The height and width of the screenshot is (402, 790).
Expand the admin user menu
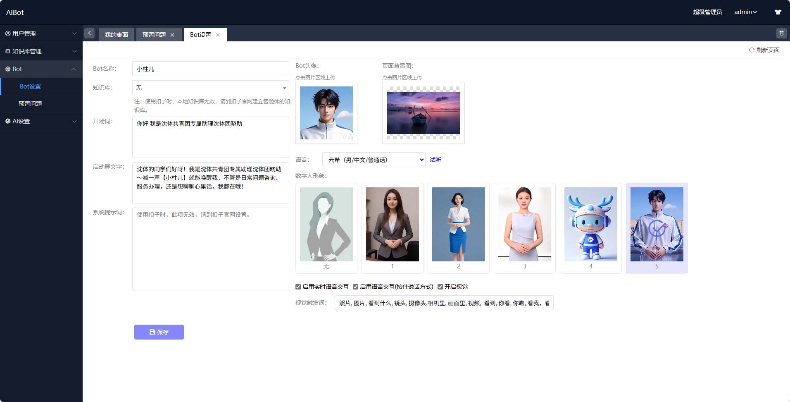click(745, 12)
